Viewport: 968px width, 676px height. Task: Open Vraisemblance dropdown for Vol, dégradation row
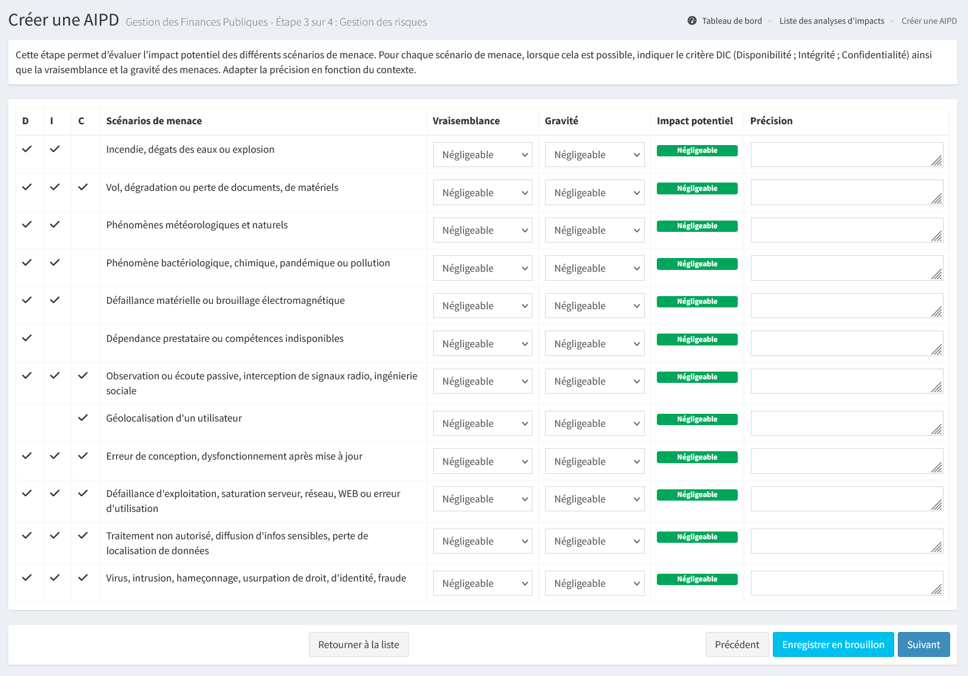tap(483, 193)
